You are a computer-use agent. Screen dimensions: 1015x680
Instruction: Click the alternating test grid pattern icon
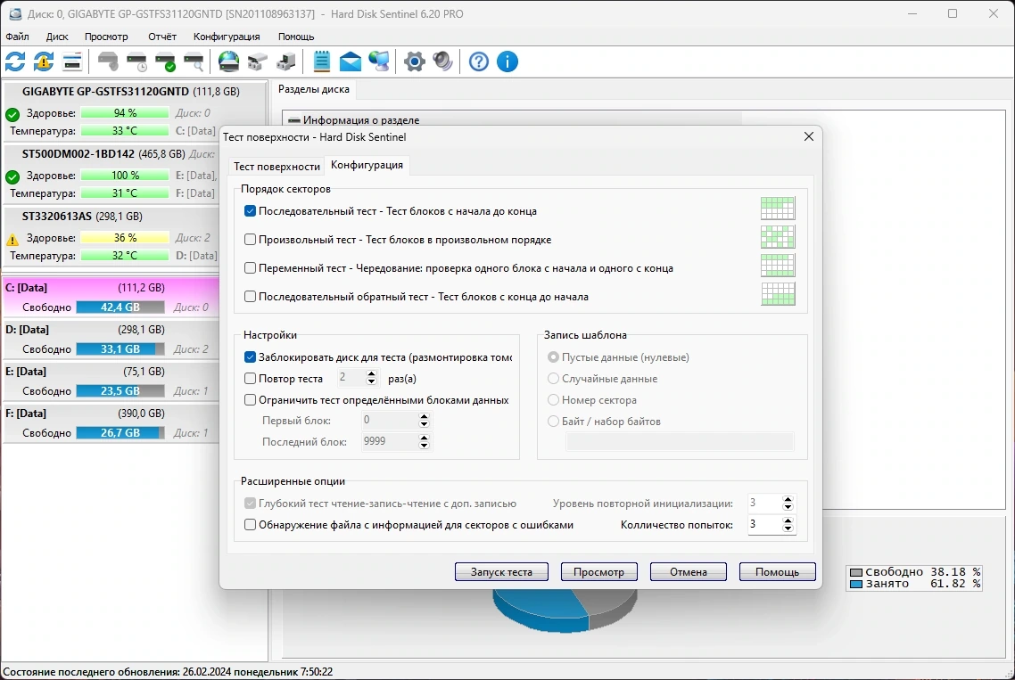778,266
